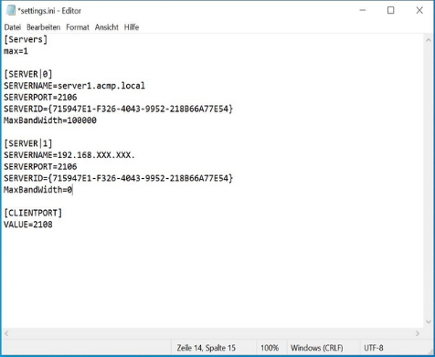
Task: Place cursor after VALUE=2108
Action: 52,225
